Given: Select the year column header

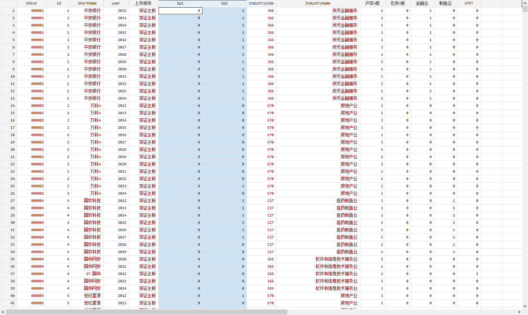Looking at the screenshot, I should (x=116, y=3).
